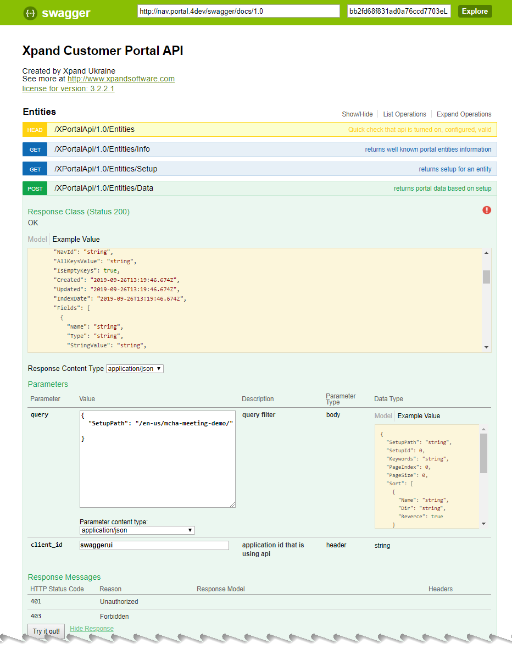Click the red error icon near Response Class
This screenshot has width=512, height=649.
486,210
